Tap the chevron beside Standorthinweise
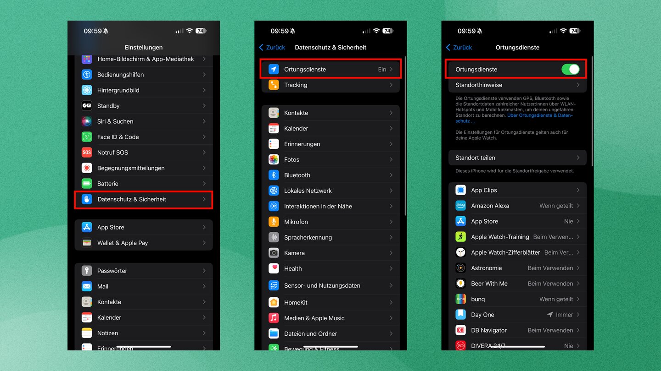This screenshot has height=371, width=661. pos(577,85)
